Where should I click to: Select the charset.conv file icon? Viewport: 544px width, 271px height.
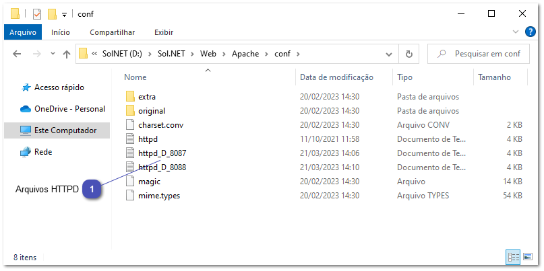coord(130,124)
